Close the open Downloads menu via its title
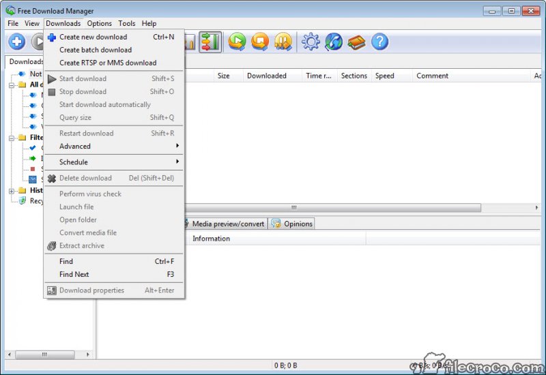The image size is (546, 375). (63, 23)
